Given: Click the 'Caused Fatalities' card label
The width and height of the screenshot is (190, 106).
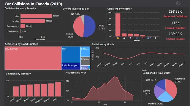Looking at the screenshot, I should click(x=175, y=28).
